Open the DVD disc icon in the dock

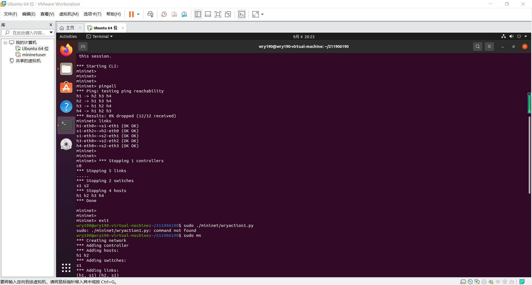pos(66,144)
